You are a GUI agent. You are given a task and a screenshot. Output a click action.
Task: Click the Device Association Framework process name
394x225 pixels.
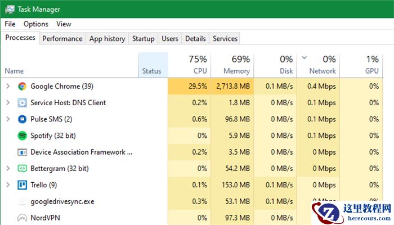[x=82, y=152]
